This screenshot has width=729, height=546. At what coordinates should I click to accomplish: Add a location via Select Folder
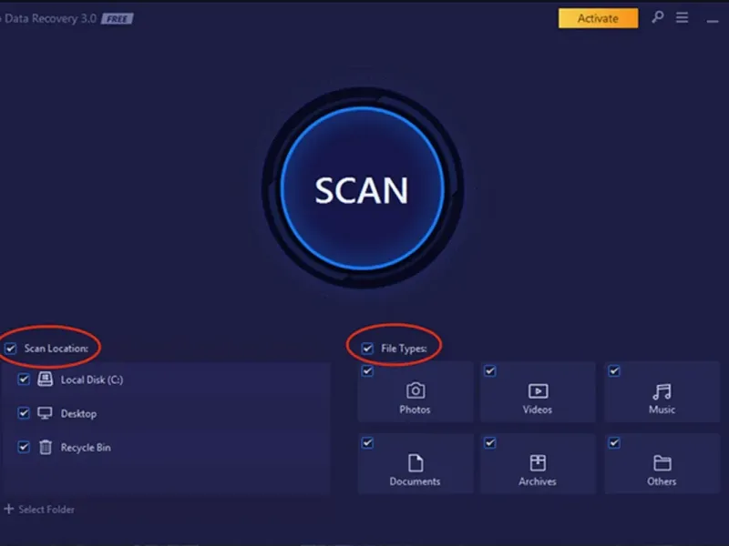pyautogui.click(x=39, y=510)
